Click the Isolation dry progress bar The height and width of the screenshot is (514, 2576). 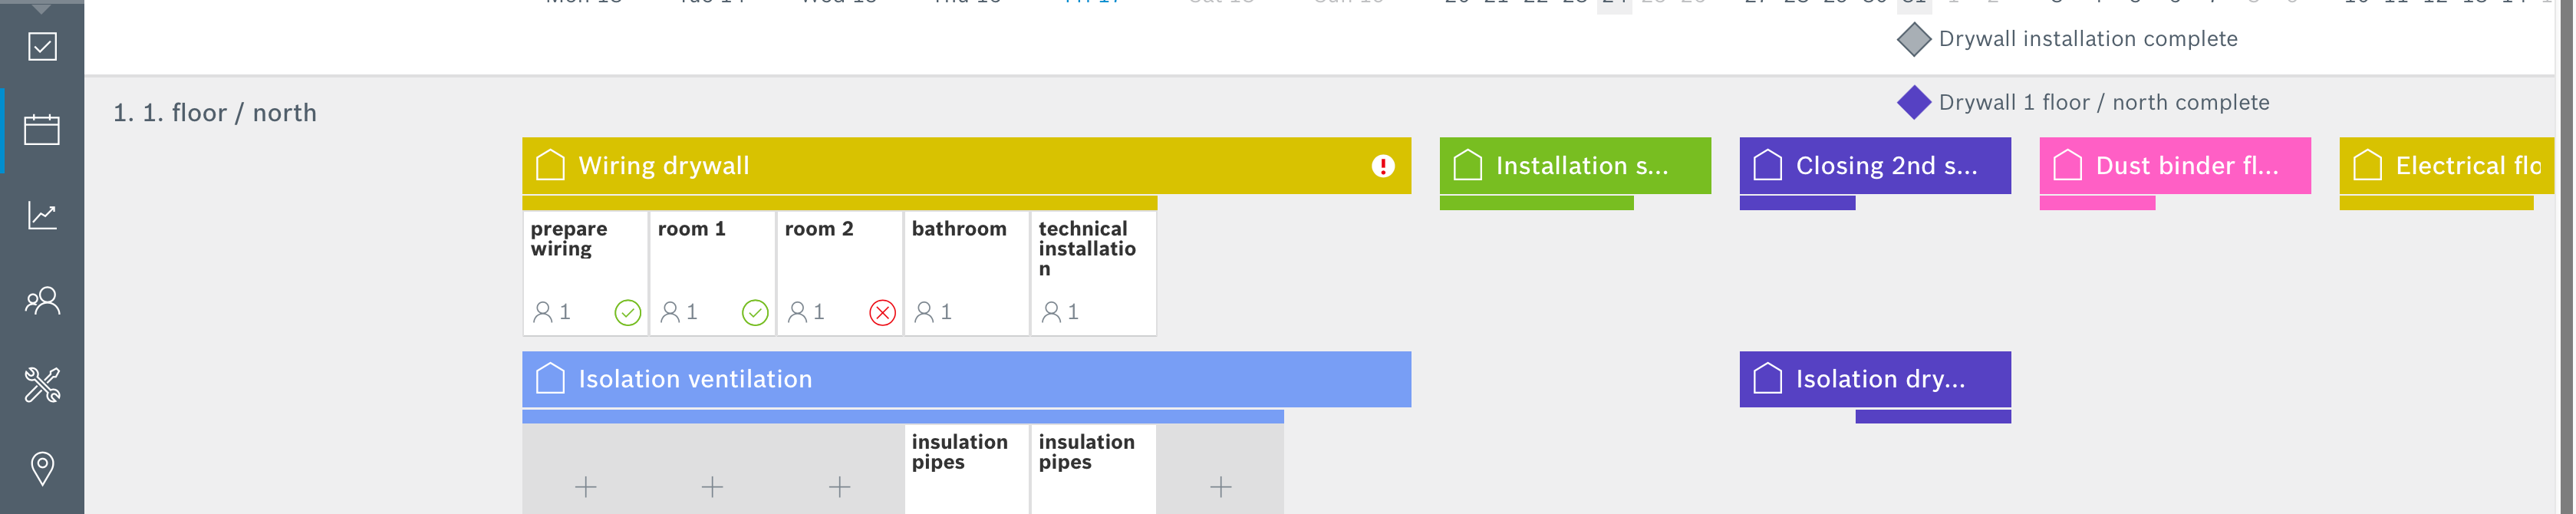tap(1932, 417)
